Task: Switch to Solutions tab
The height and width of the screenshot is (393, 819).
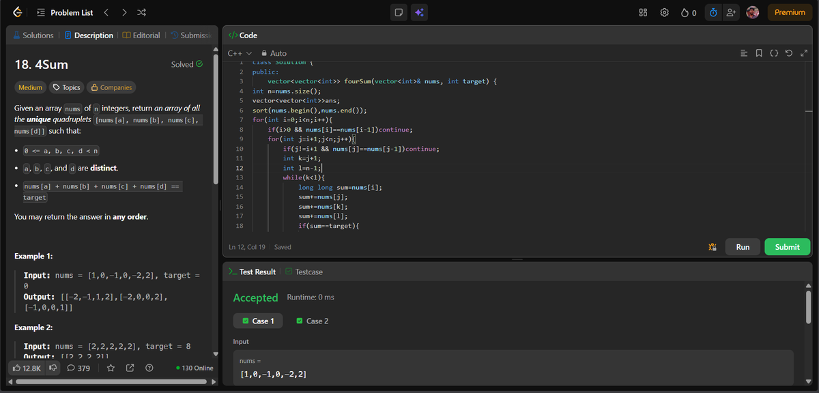Action: click(x=33, y=35)
